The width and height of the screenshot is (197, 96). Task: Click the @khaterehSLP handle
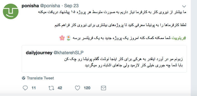coord(68,53)
